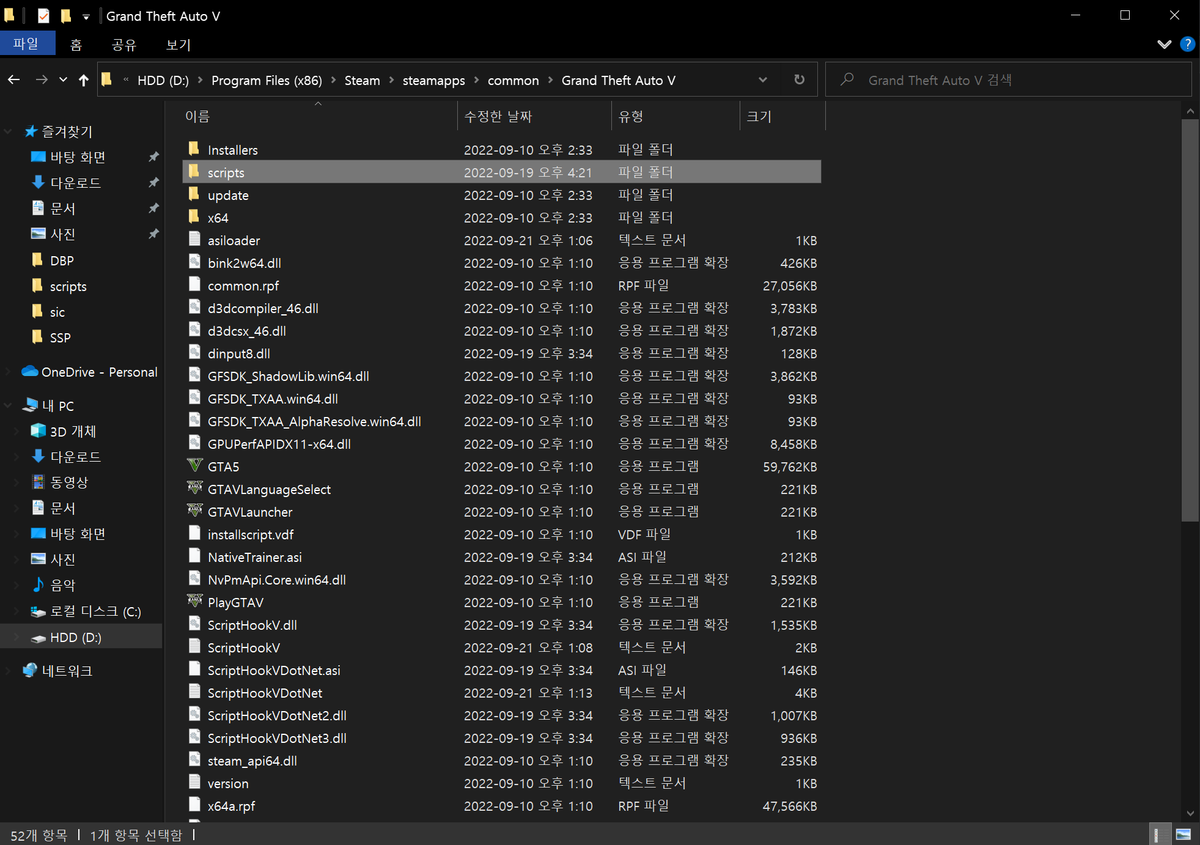Switch to details view using status bar icon
The image size is (1200, 845).
point(1161,834)
